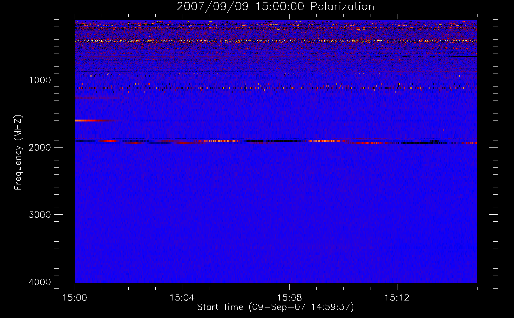Click the 15:00 time axis label
Image resolution: width=514 pixels, height=318 pixels.
tap(75, 298)
